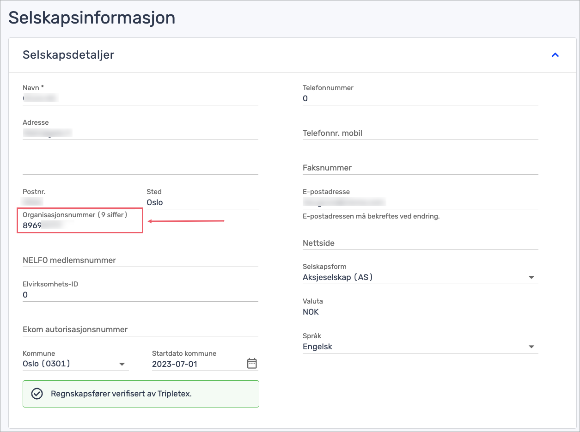580x432 pixels.
Task: Click into the Faksnummer field
Action: (x=420, y=168)
